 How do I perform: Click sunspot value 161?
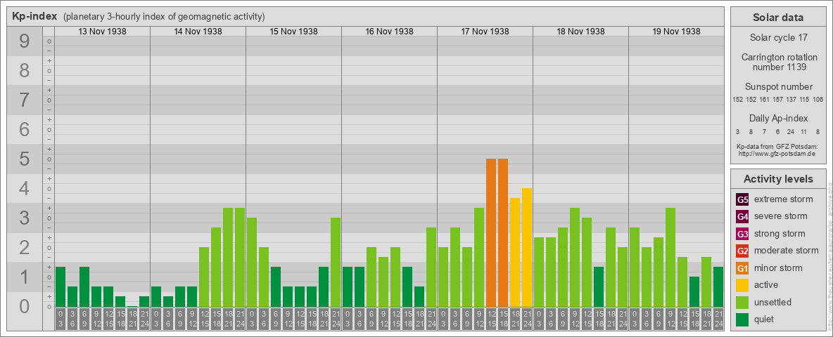[x=765, y=100]
